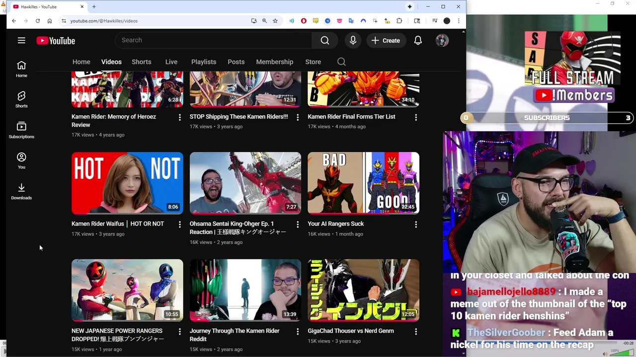636x357 pixels.
Task: Open the account avatar menu
Action: pyautogui.click(x=442, y=40)
